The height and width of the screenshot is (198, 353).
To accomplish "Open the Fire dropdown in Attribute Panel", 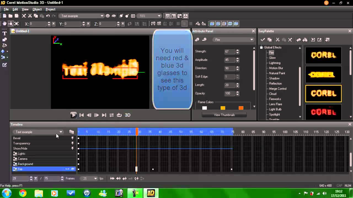I will (x=234, y=40).
